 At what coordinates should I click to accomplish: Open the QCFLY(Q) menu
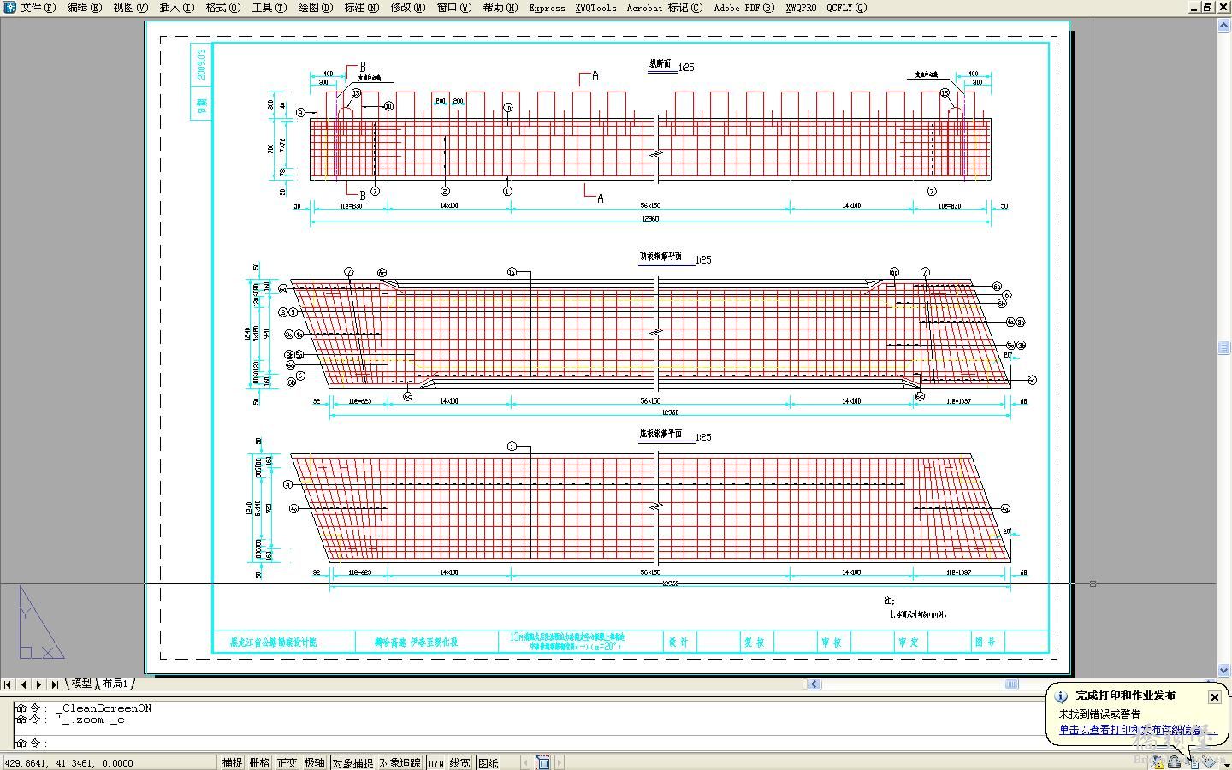coord(846,8)
